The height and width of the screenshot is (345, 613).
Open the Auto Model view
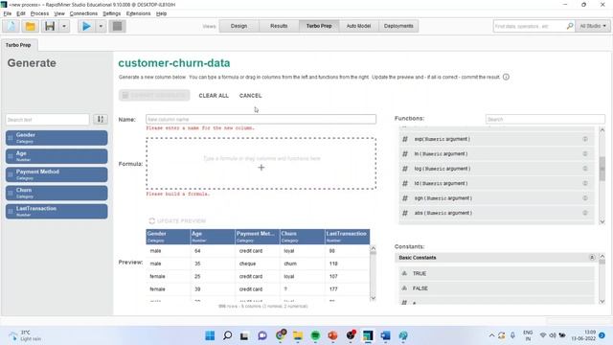358,26
